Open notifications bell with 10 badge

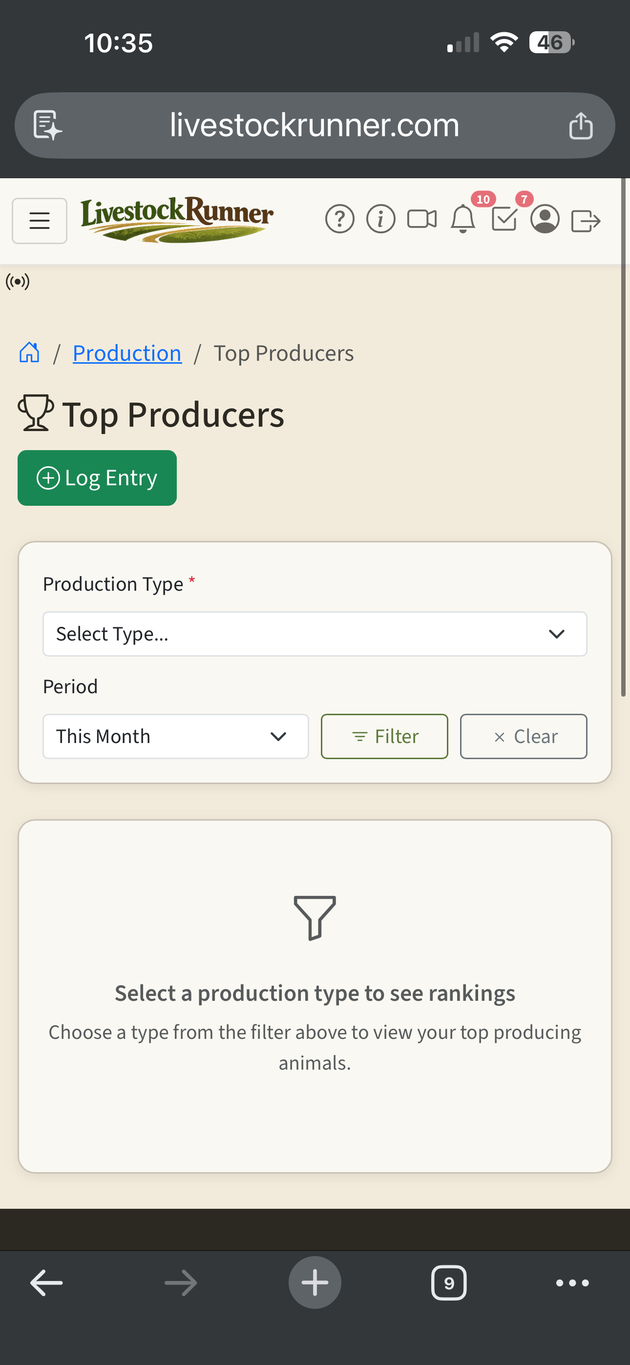pos(463,219)
